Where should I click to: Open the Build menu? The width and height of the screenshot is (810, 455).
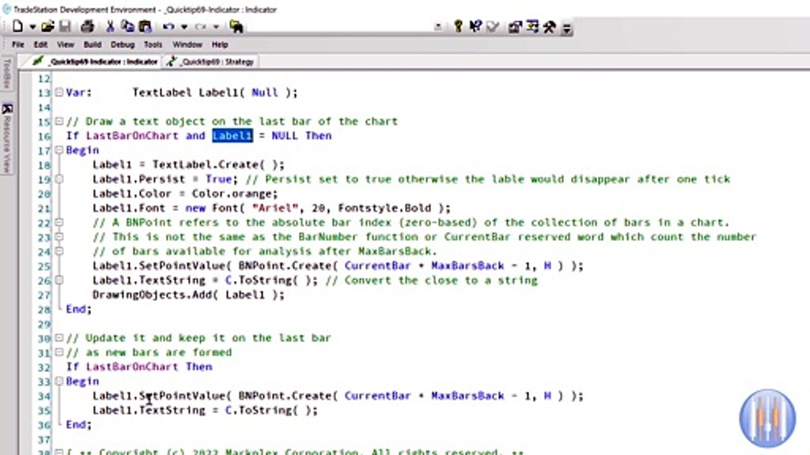(92, 45)
